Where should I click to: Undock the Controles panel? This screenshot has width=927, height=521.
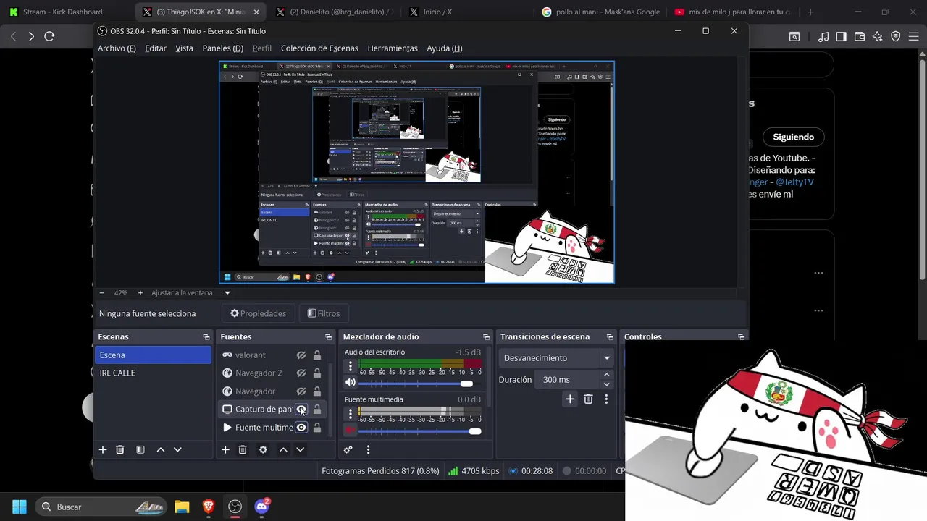coord(741,337)
